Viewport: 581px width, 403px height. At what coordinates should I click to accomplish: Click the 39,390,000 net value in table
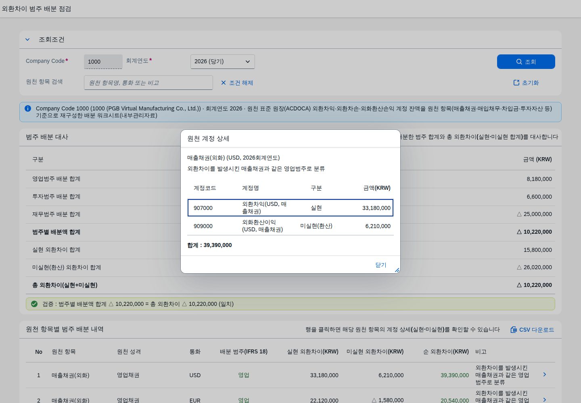455,375
